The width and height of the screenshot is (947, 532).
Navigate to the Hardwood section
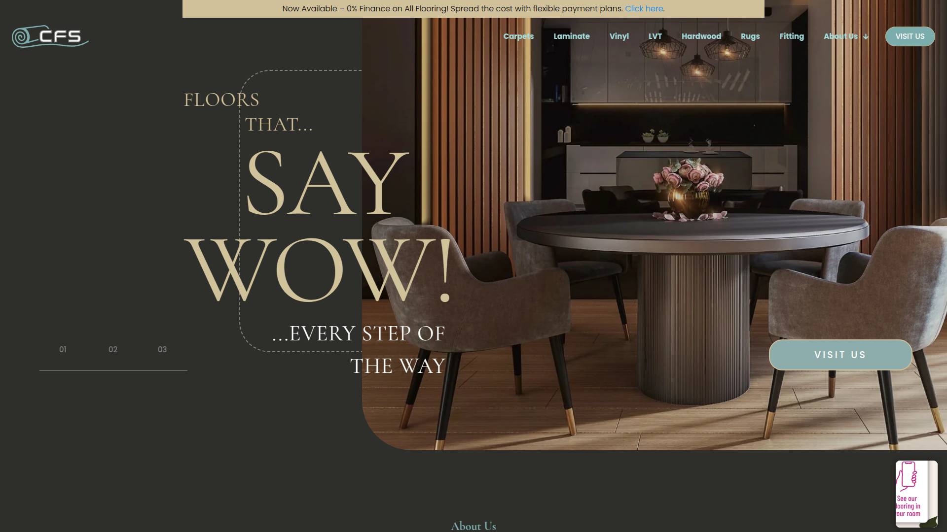[x=701, y=36]
